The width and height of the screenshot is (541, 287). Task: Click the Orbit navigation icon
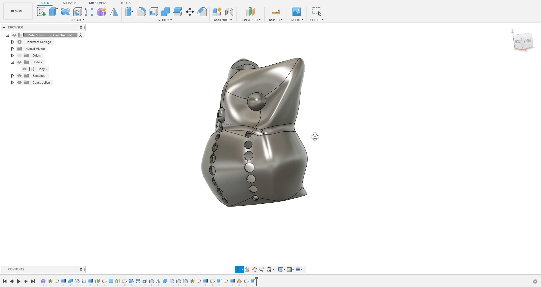coord(238,270)
